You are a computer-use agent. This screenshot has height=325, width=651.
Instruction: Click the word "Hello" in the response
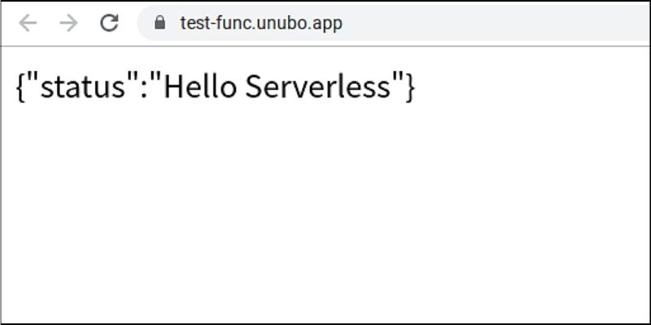pos(200,86)
